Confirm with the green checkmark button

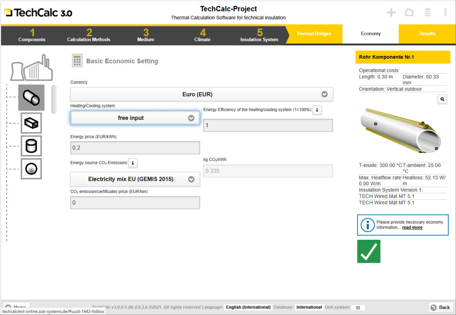(369, 251)
